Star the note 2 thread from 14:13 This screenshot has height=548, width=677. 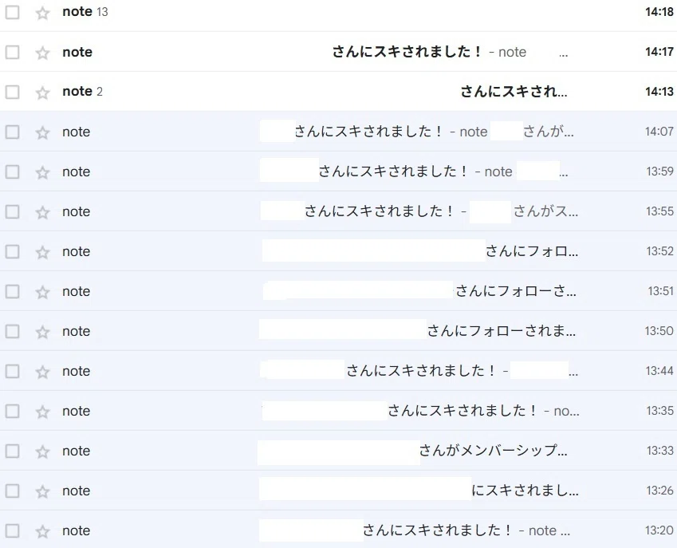tap(42, 93)
